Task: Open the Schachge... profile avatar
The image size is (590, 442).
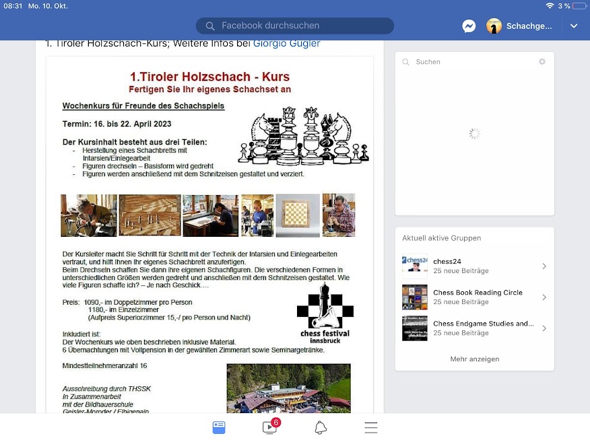Action: point(494,26)
